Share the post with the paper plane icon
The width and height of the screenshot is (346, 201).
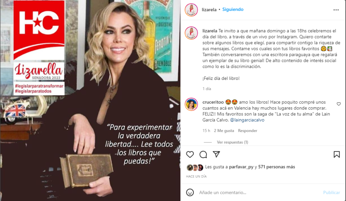216,154
